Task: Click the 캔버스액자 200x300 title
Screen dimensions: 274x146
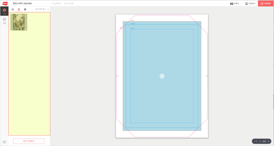Action: [22, 4]
